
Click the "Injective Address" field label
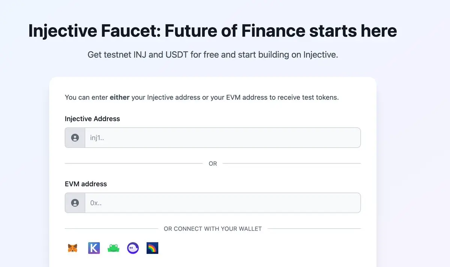(x=92, y=119)
